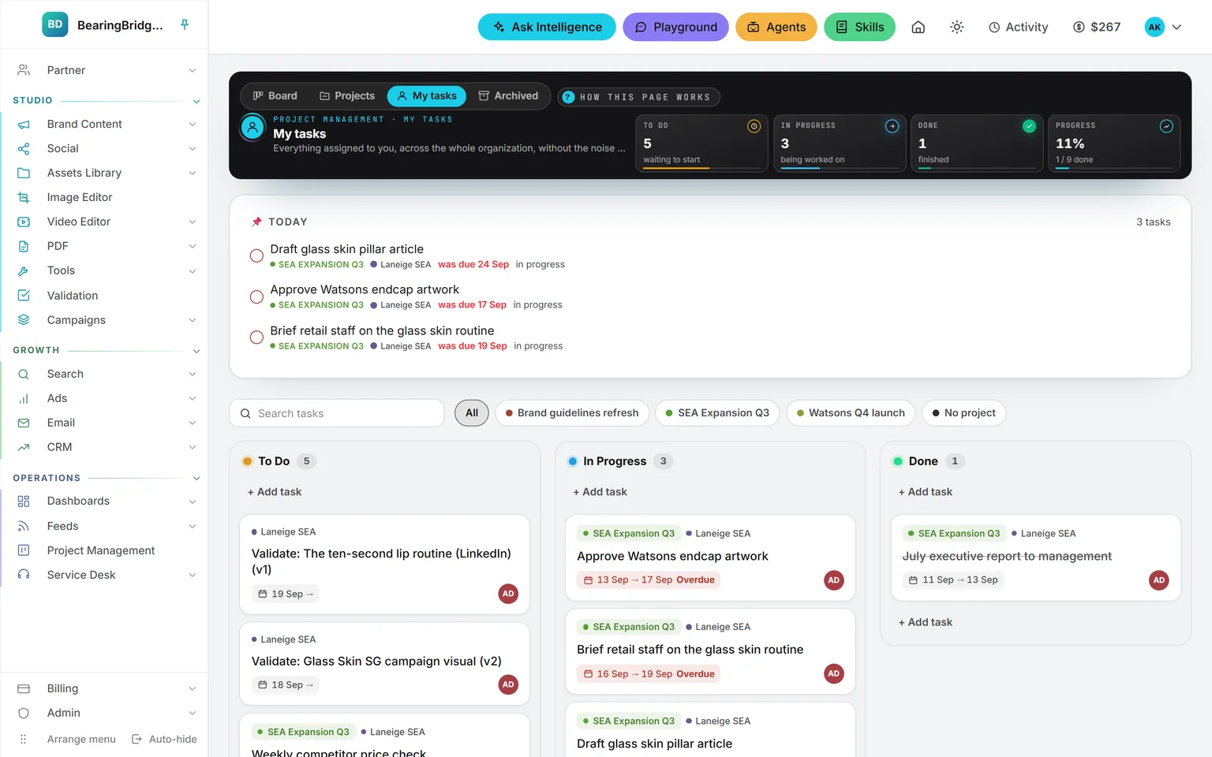Image resolution: width=1212 pixels, height=757 pixels.
Task: Filter by SEA Expansion Q3 chip
Action: 717,413
